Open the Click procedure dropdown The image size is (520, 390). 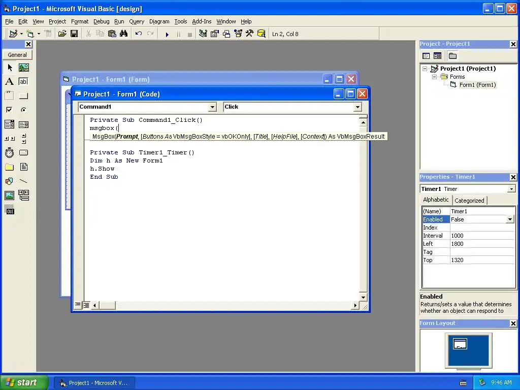(357, 107)
